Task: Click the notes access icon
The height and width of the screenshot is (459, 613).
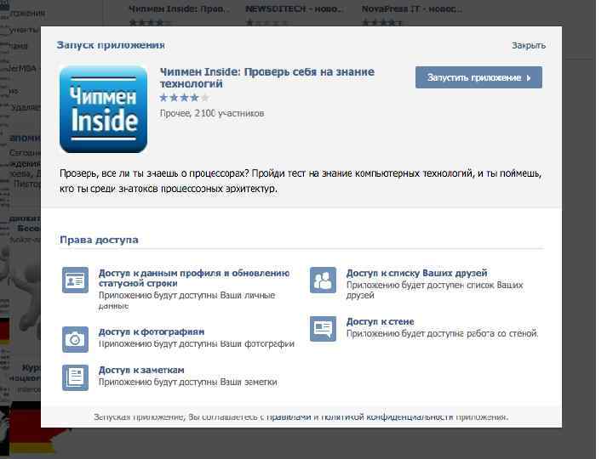Action: click(75, 377)
